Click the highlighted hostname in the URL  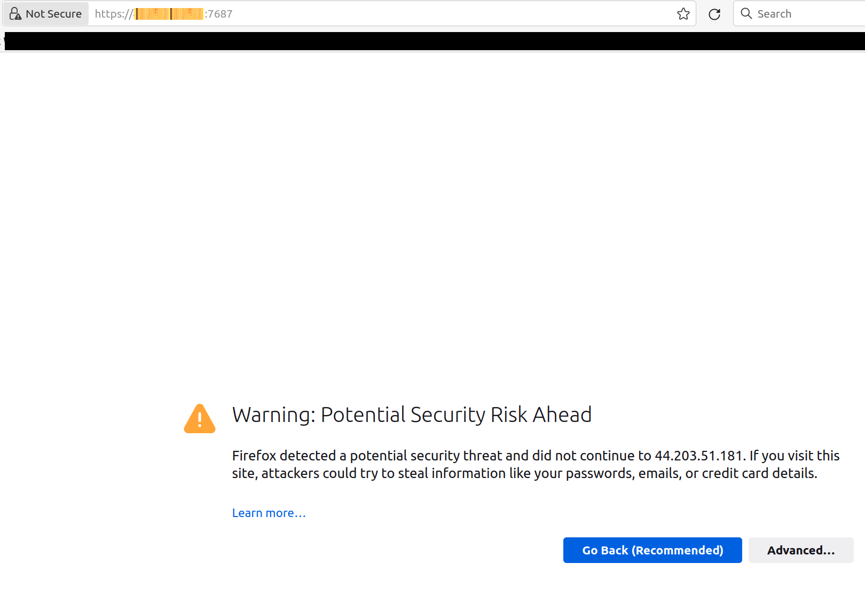[x=169, y=14]
